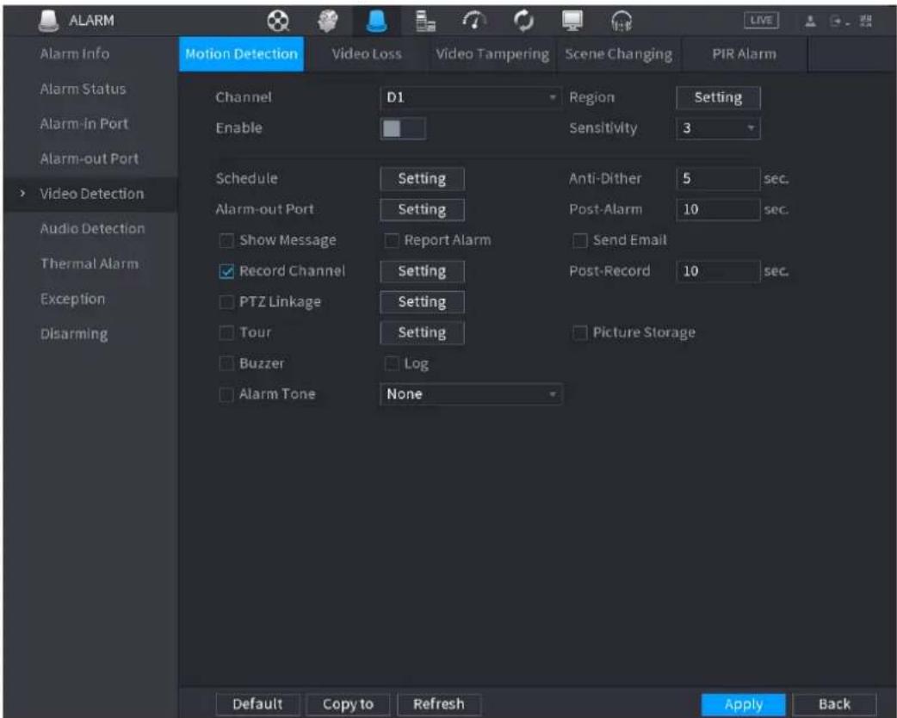This screenshot has height=718, width=897.
Task: Click the Copy to button
Action: tap(348, 704)
